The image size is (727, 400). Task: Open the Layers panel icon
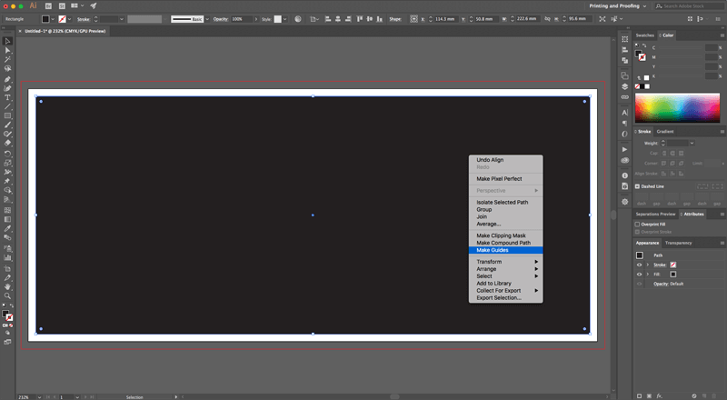click(x=624, y=86)
